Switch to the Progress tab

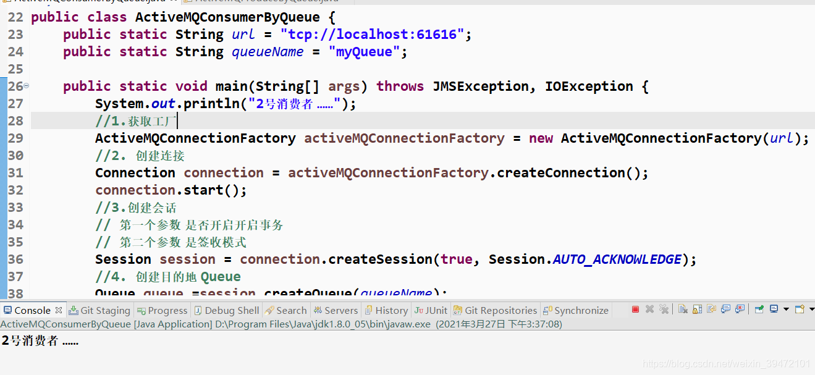point(162,310)
